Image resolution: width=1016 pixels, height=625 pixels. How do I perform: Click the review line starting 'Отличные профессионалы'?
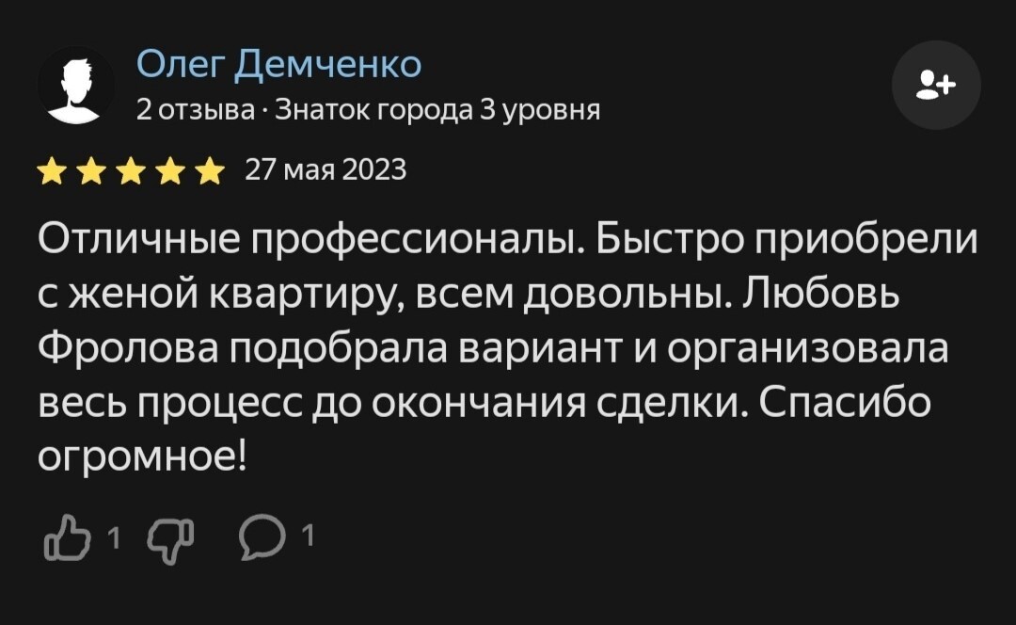click(508, 240)
